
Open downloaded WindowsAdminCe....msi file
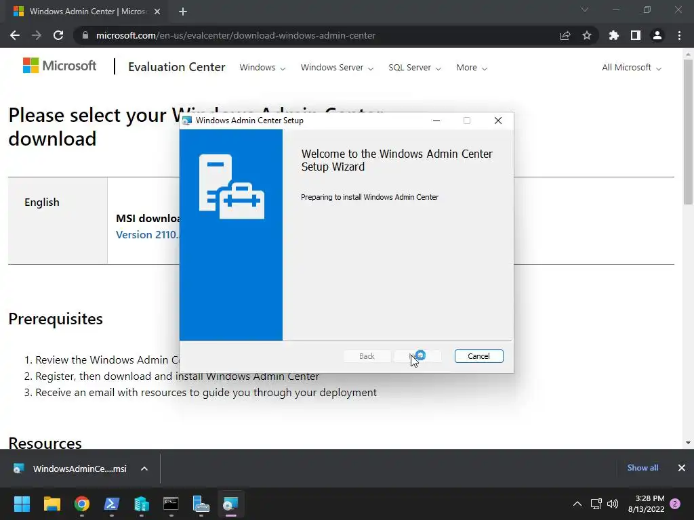(70, 469)
